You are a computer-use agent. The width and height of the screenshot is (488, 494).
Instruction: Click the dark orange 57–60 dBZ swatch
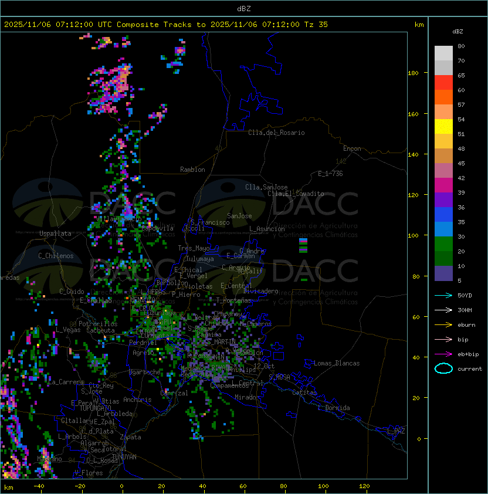(443, 97)
